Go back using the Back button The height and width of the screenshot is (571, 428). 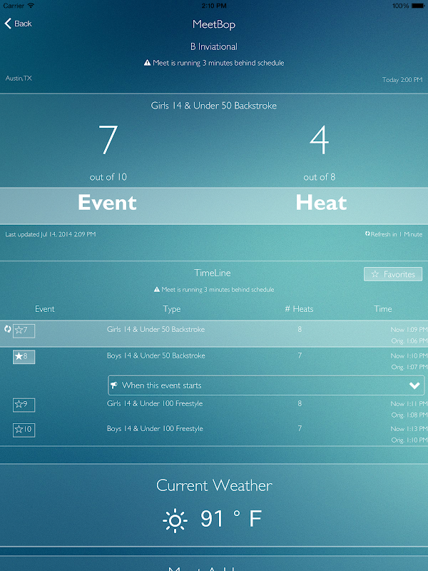(19, 24)
